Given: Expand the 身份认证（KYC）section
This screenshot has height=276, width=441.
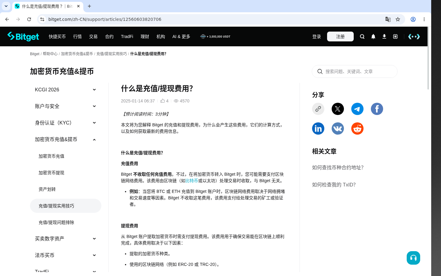Looking at the screenshot, I should pyautogui.click(x=66, y=123).
